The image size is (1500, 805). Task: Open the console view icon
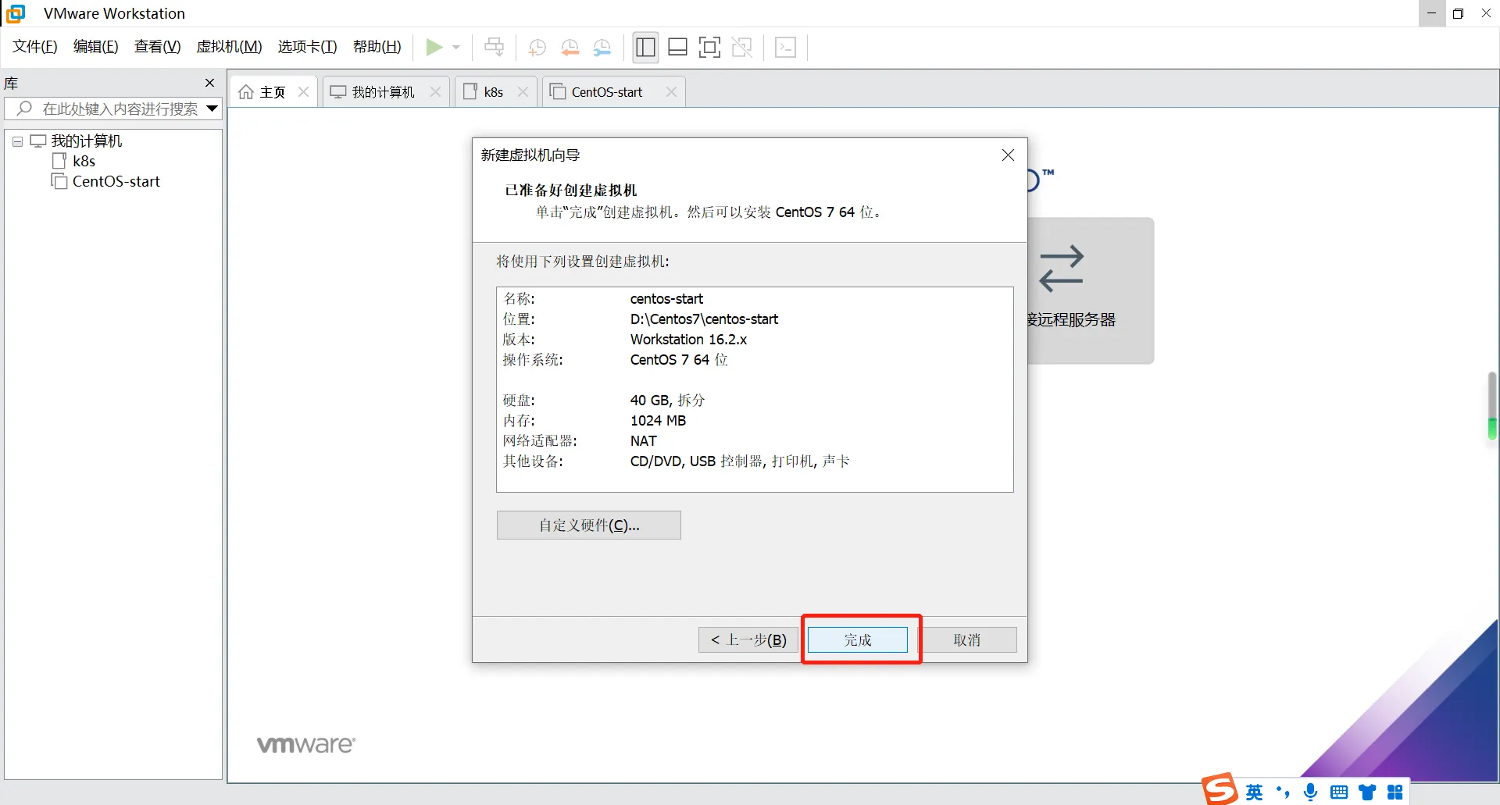tap(785, 48)
